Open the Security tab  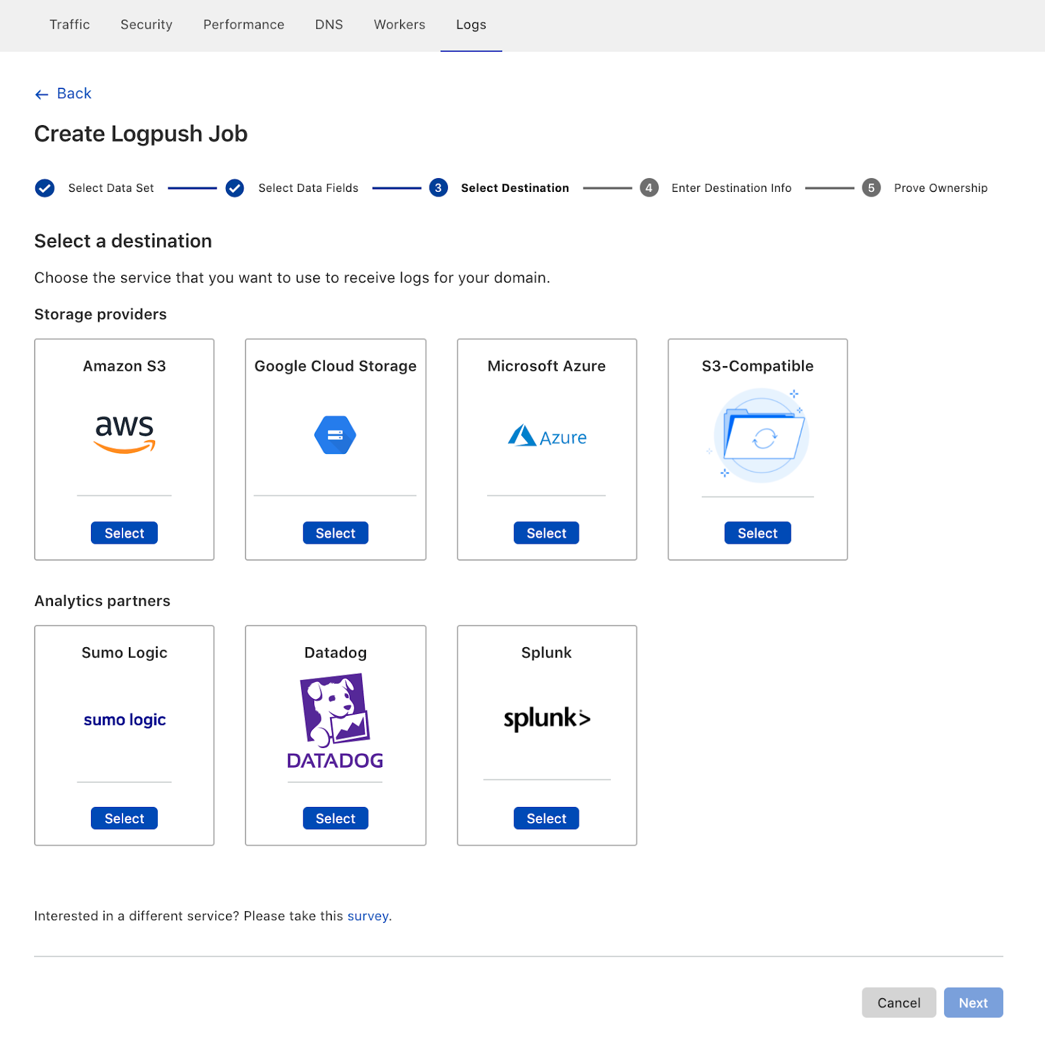pos(147,25)
